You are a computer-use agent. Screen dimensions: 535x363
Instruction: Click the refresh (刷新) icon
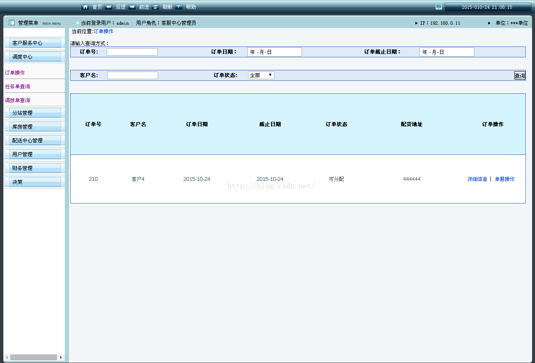(156, 7)
